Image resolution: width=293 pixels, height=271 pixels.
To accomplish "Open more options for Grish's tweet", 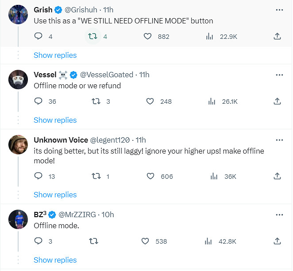I will pos(279,9).
